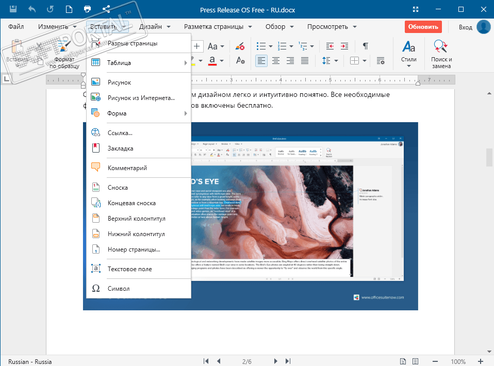Increase paragraph indent
Screen dimensions: 494x366
[344, 46]
